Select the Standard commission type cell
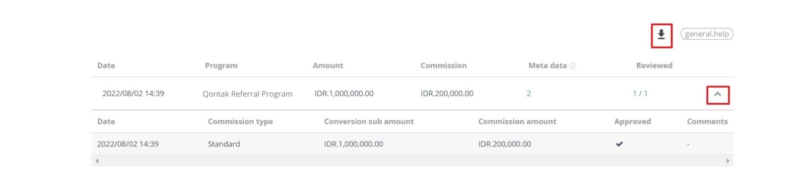 click(224, 144)
